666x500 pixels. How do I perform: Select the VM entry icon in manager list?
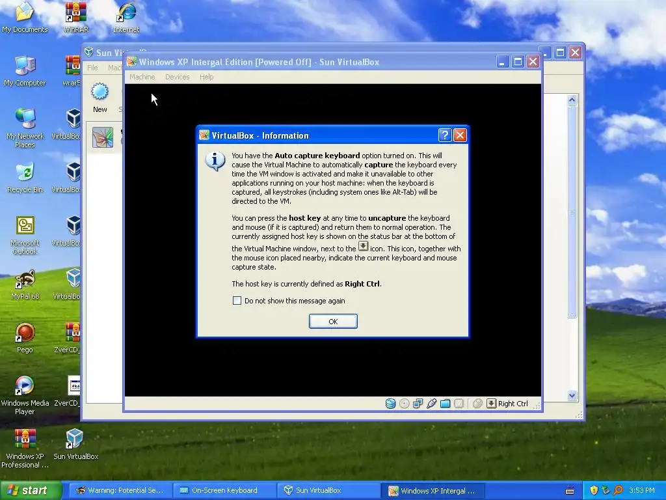coord(103,137)
